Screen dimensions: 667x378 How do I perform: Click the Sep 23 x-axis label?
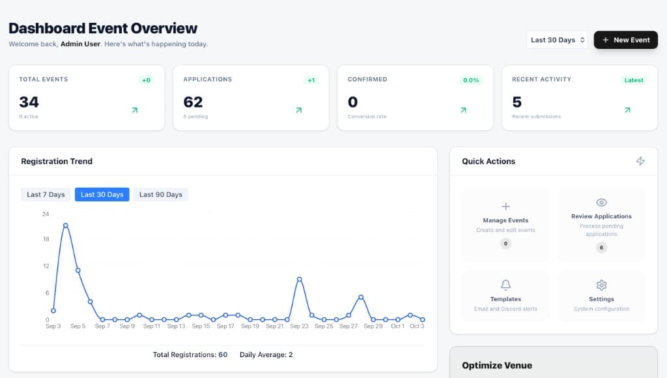point(299,326)
